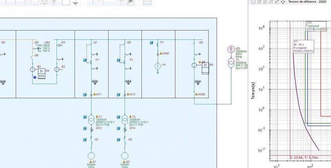Click the red curve icon in chart toolbar

277,2
